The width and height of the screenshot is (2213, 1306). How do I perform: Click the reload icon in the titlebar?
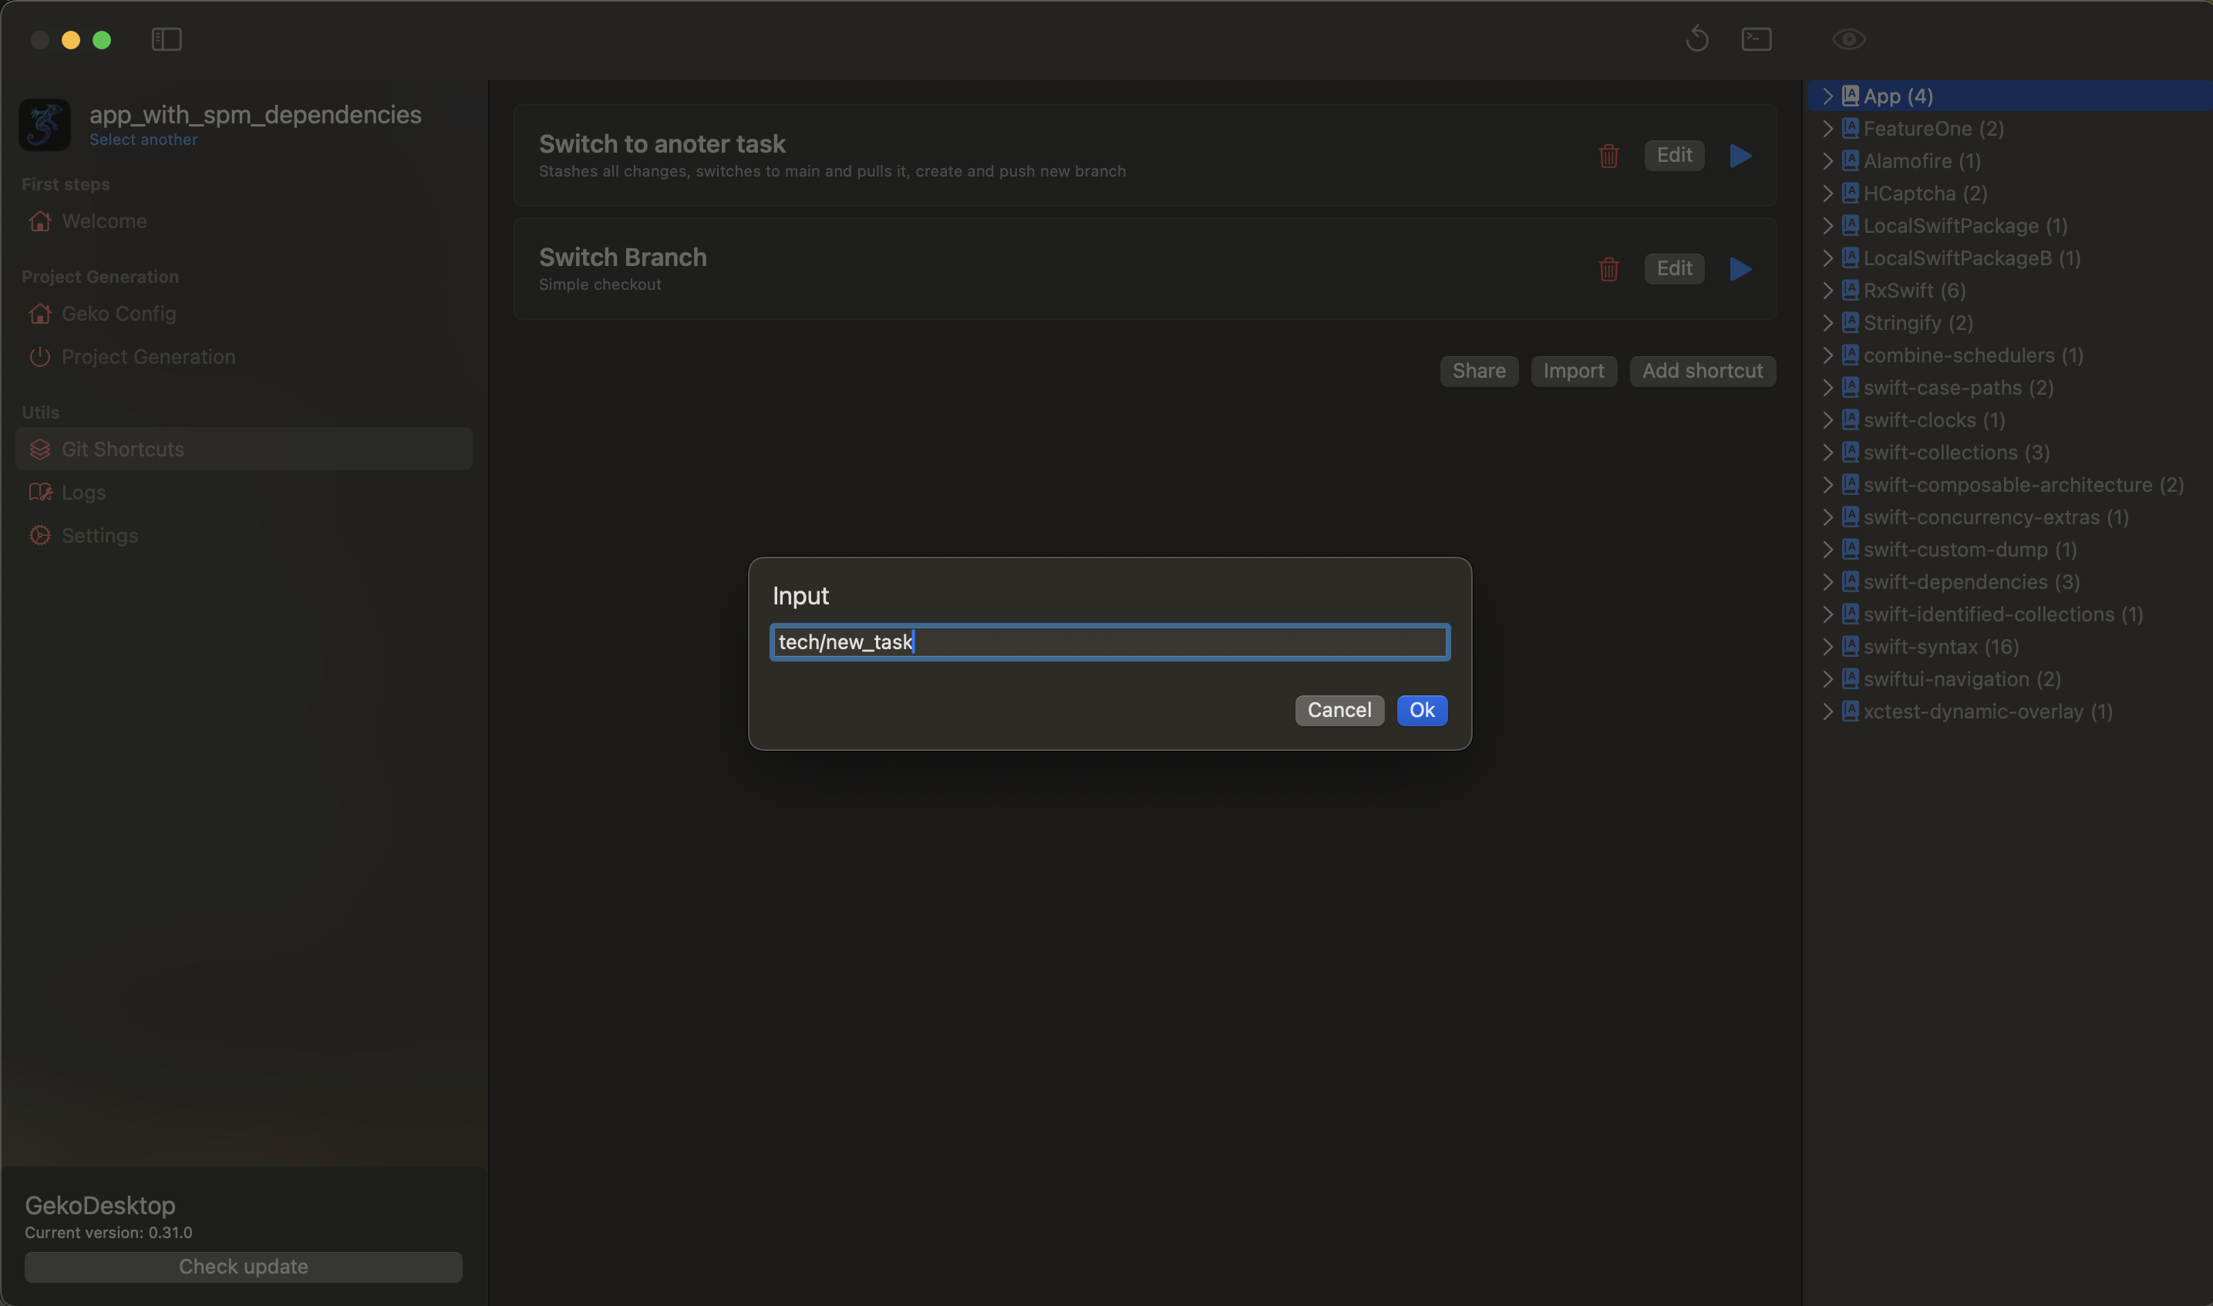(x=1697, y=39)
